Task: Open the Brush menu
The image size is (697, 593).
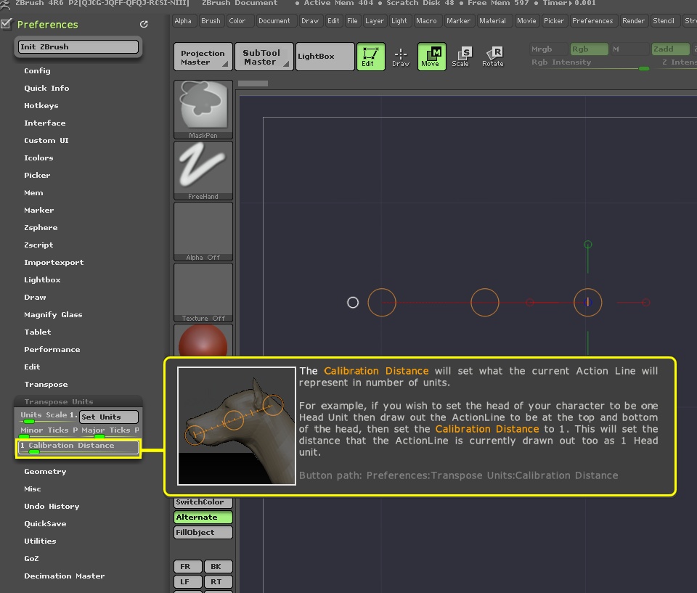Action: 211,21
